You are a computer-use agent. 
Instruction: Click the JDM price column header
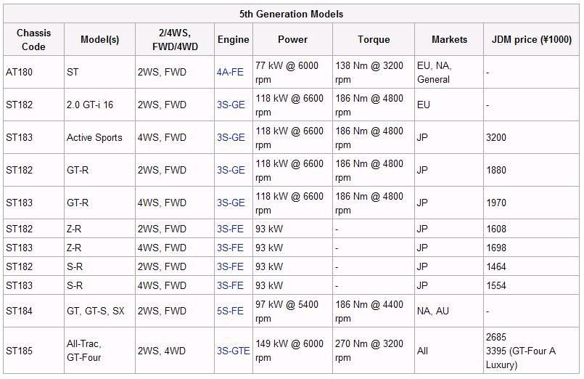coord(532,39)
